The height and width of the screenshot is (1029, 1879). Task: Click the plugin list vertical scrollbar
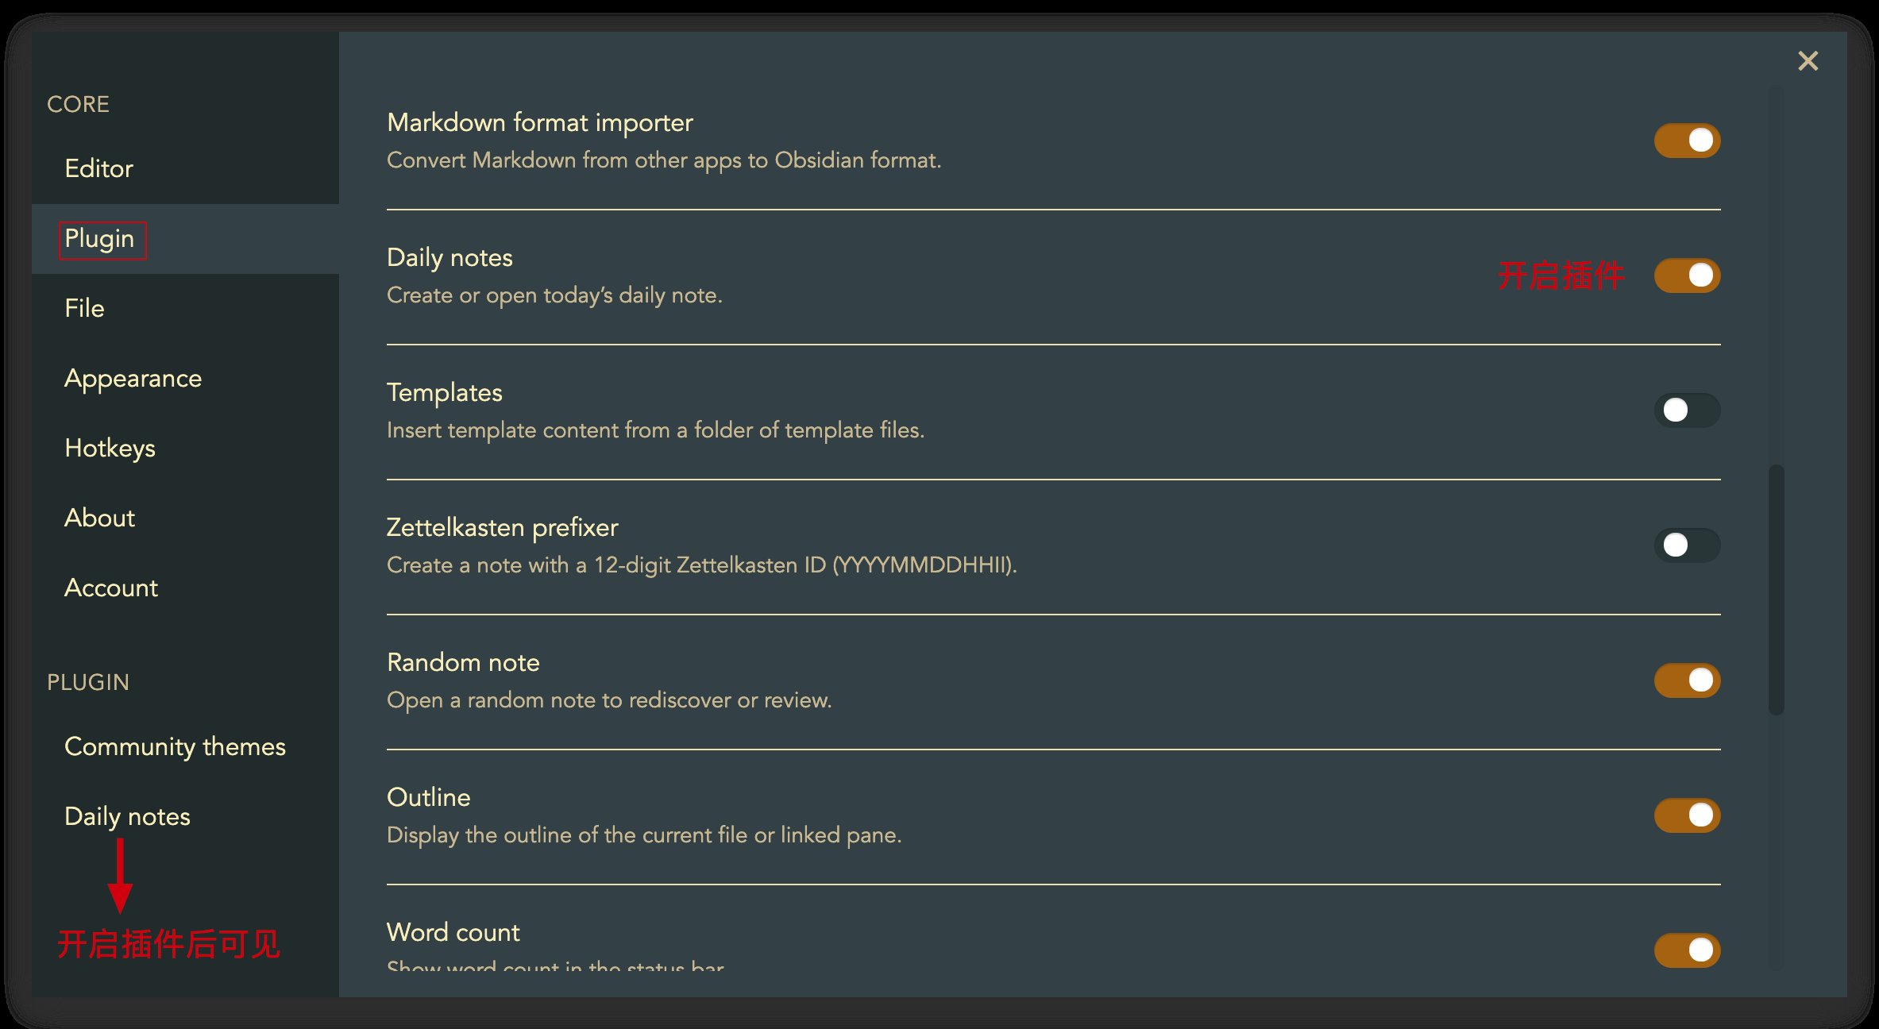point(1776,589)
